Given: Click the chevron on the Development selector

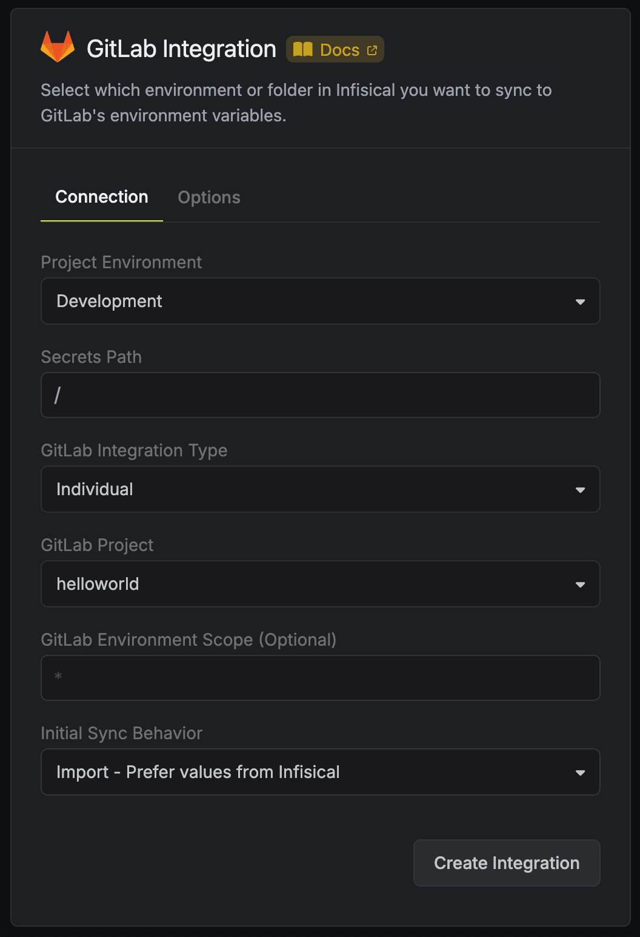Looking at the screenshot, I should coord(581,301).
